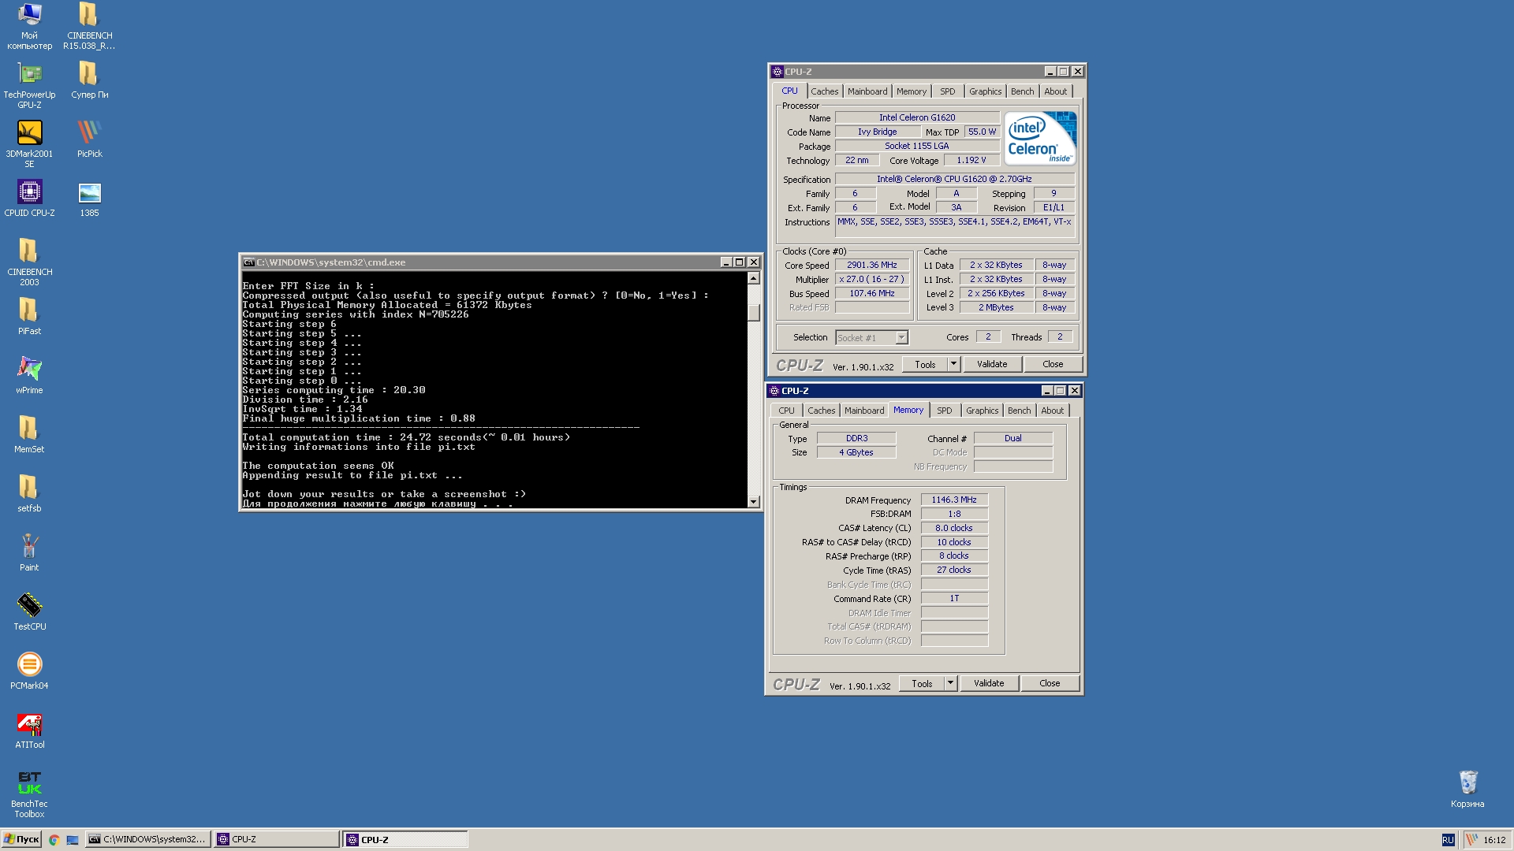Maximize the cmd.exe window
The image size is (1514, 851).
click(739, 262)
